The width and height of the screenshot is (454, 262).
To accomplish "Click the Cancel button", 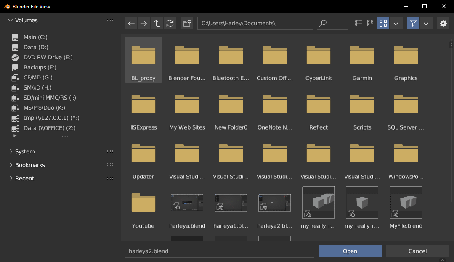I will click(x=417, y=251).
